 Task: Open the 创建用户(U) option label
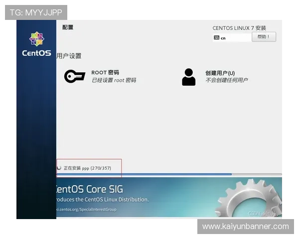click(x=220, y=73)
